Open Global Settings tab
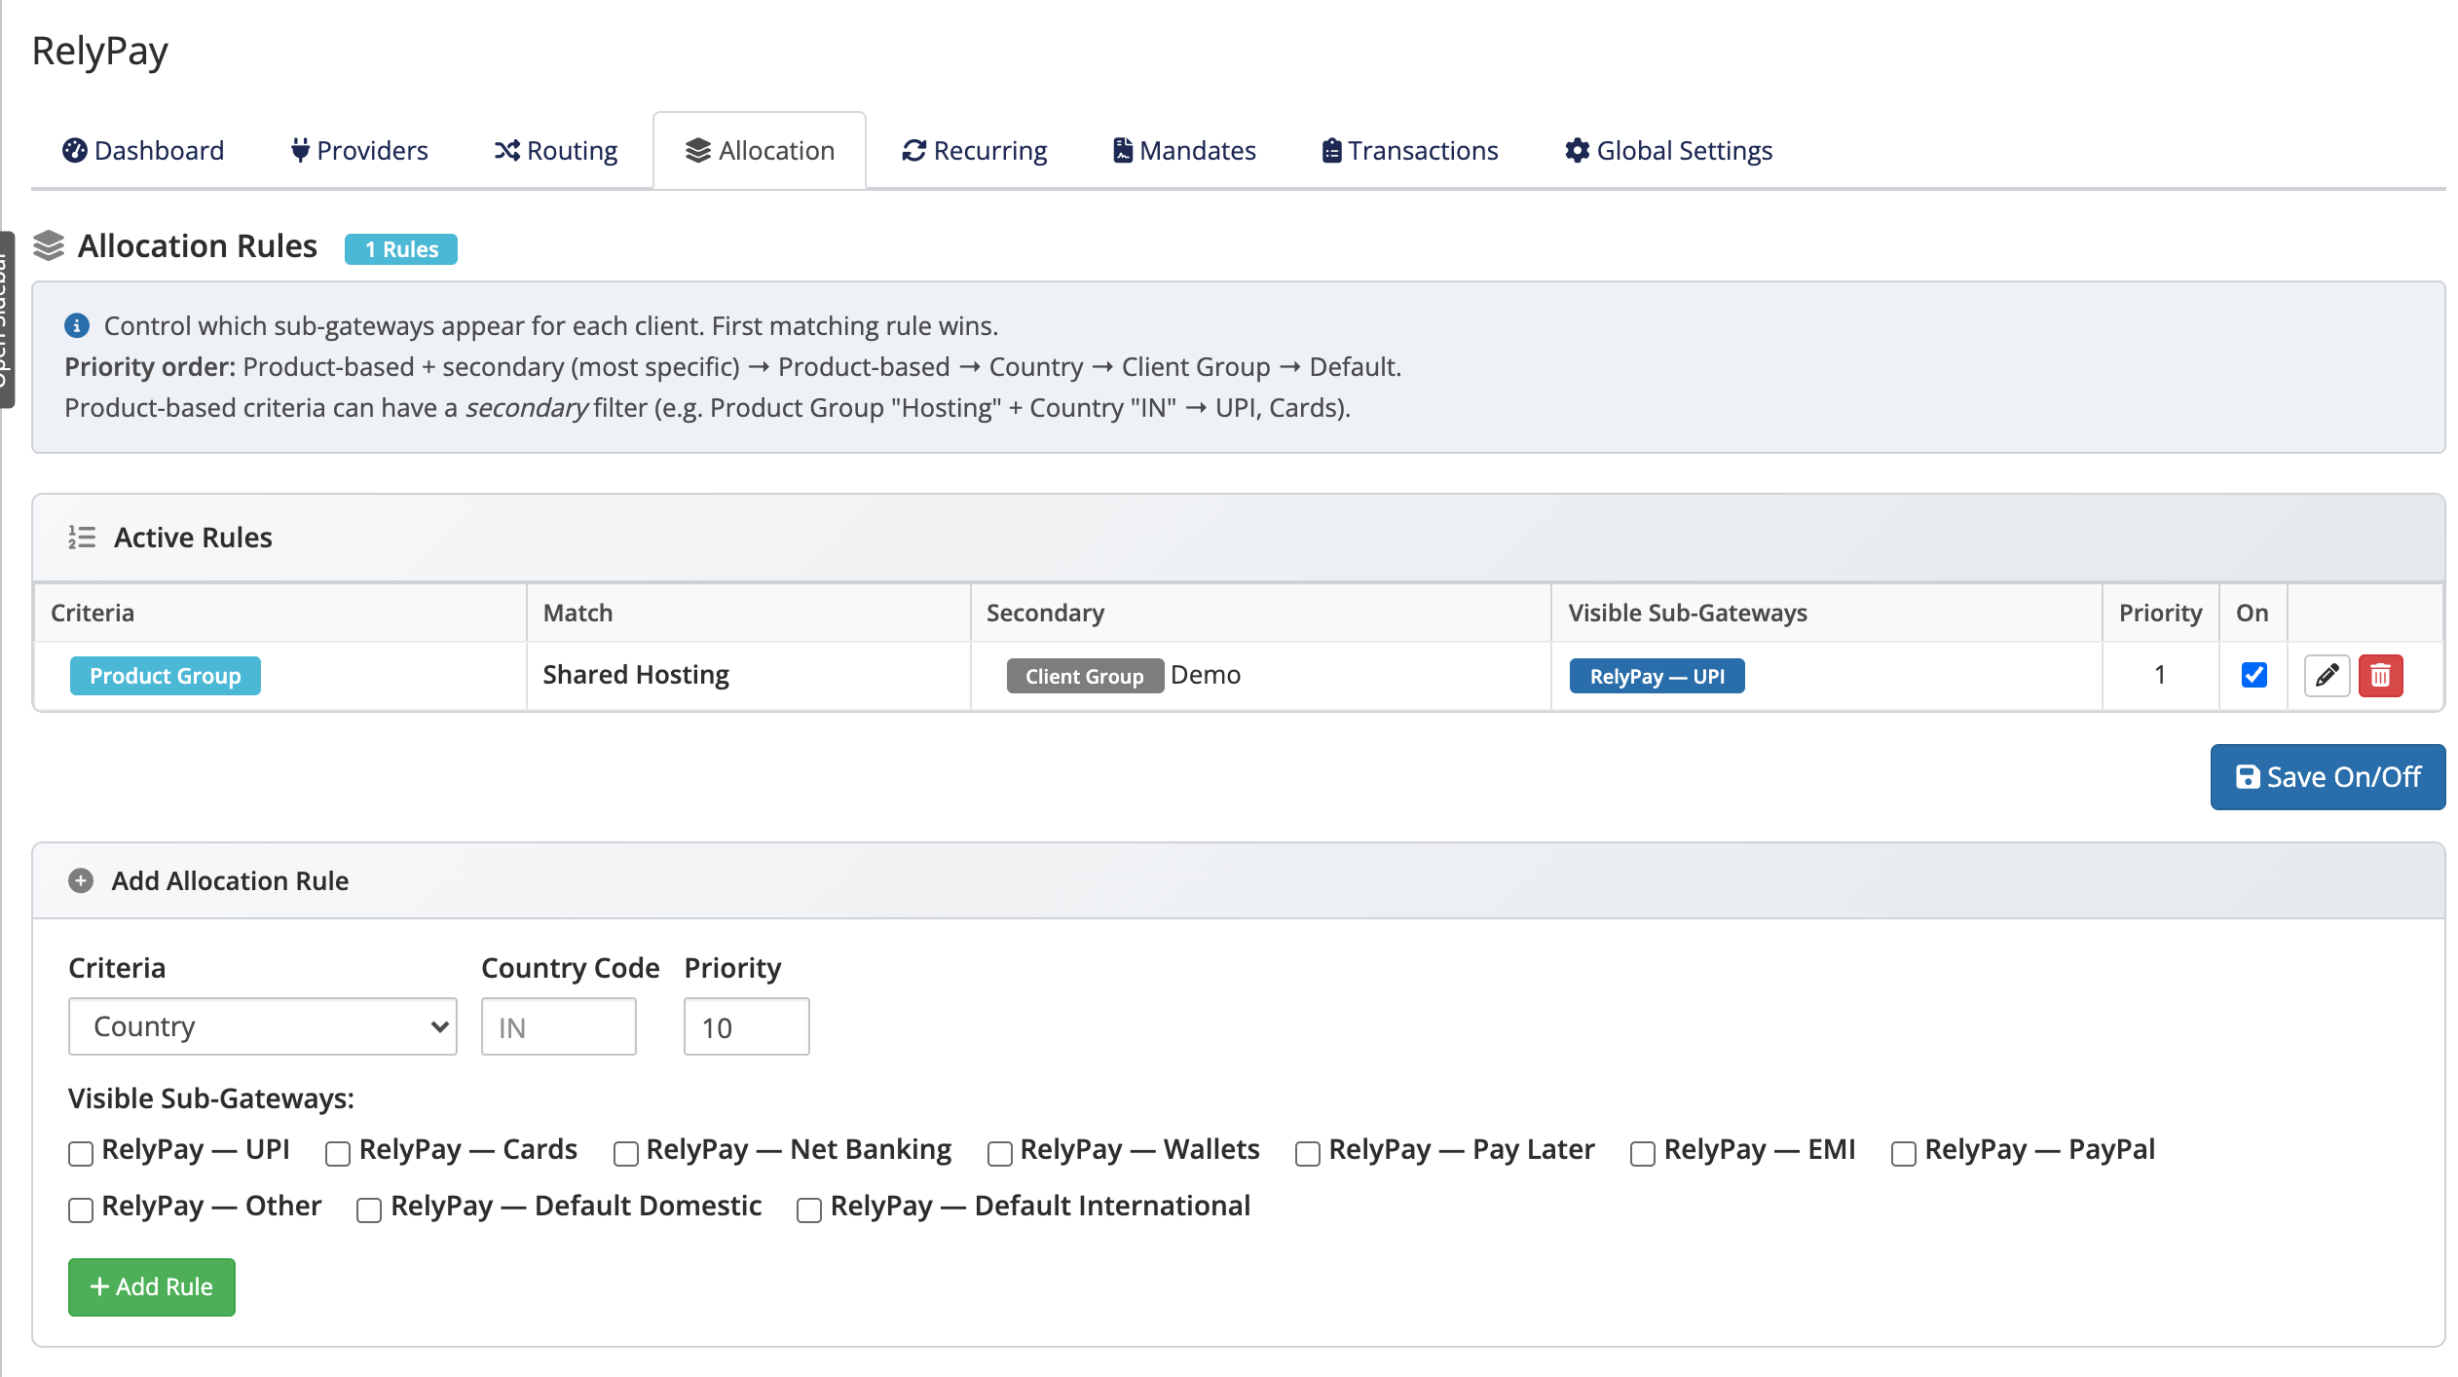The image size is (2458, 1377). pos(1669,150)
